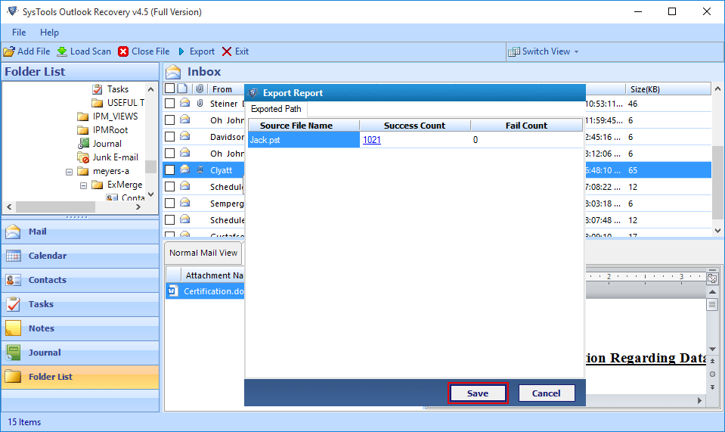Open the Contacts navigation pane
This screenshot has width=725, height=432.
pos(80,280)
